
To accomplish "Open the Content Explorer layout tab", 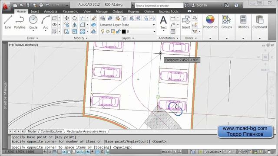I will pyautogui.click(x=51, y=131).
